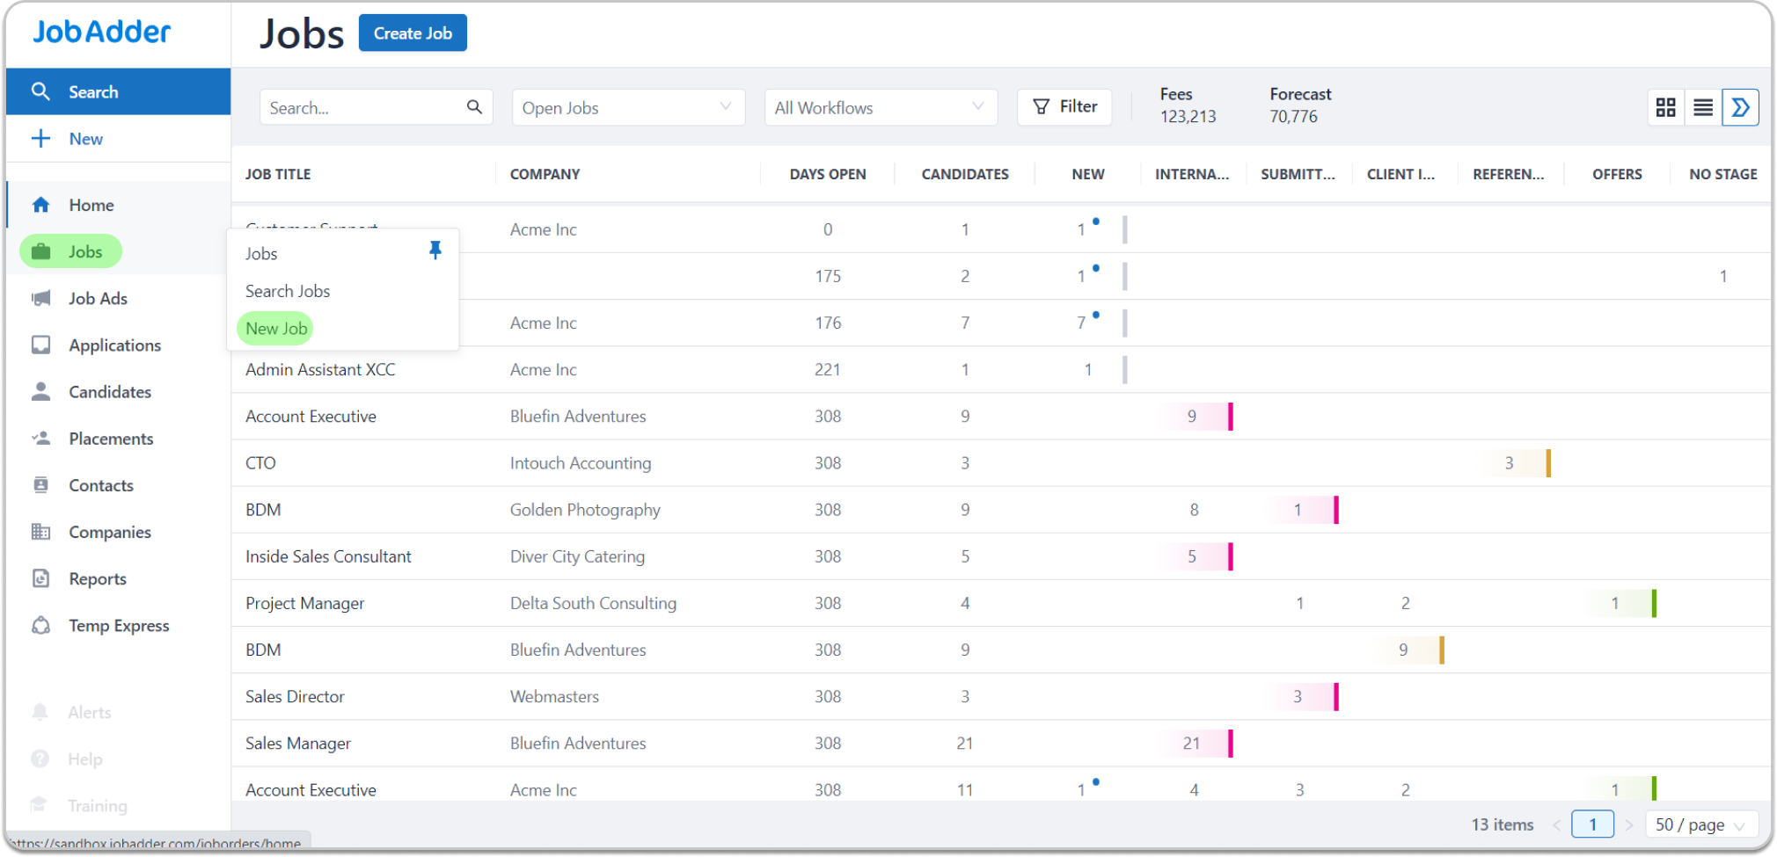
Task: Expand the workflow columns with double chevron
Action: 1740,106
